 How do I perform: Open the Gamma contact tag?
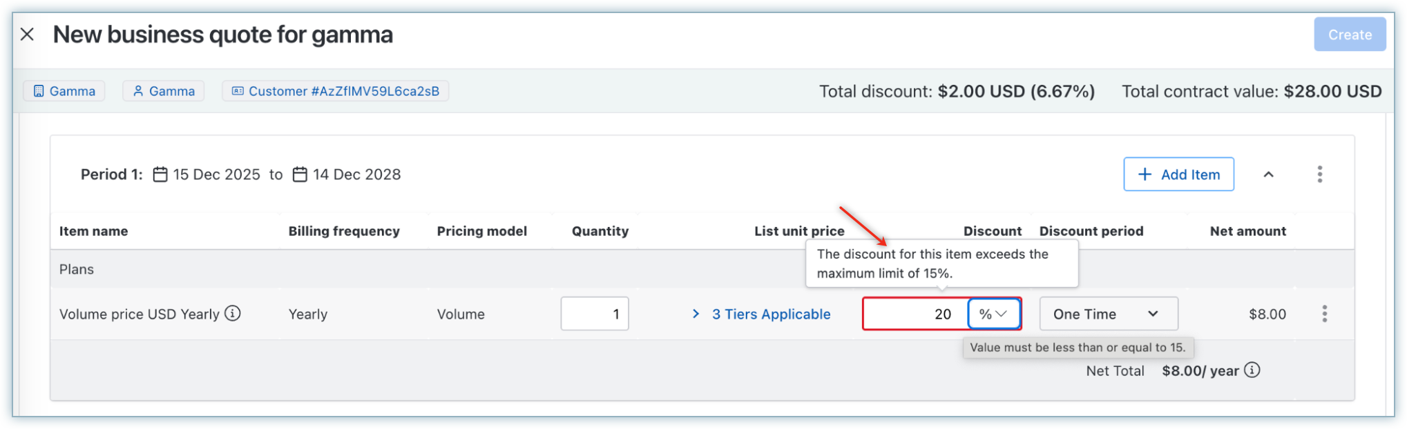tap(164, 91)
